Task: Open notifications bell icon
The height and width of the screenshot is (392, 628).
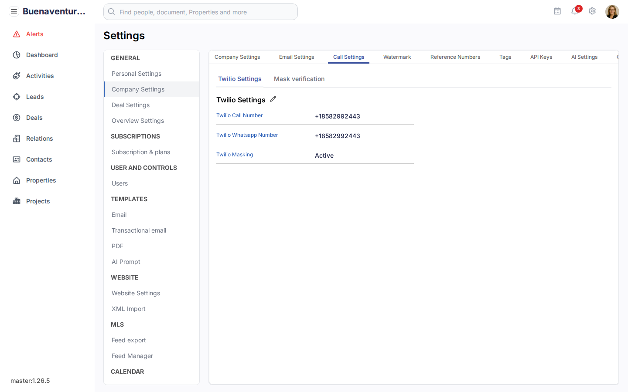Action: coord(575,11)
